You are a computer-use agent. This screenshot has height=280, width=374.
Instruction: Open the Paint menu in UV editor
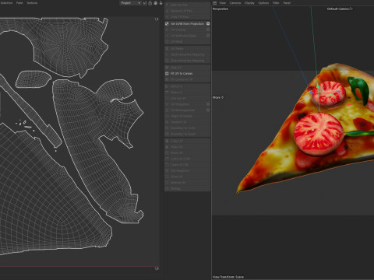(x=19, y=3)
